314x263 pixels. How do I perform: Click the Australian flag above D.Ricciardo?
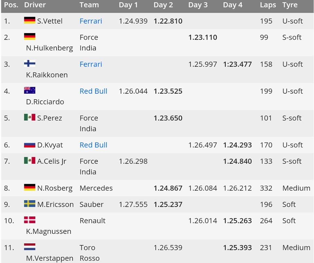coord(29,90)
